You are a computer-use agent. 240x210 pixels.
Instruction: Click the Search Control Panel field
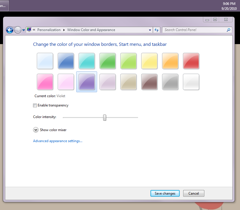194,30
